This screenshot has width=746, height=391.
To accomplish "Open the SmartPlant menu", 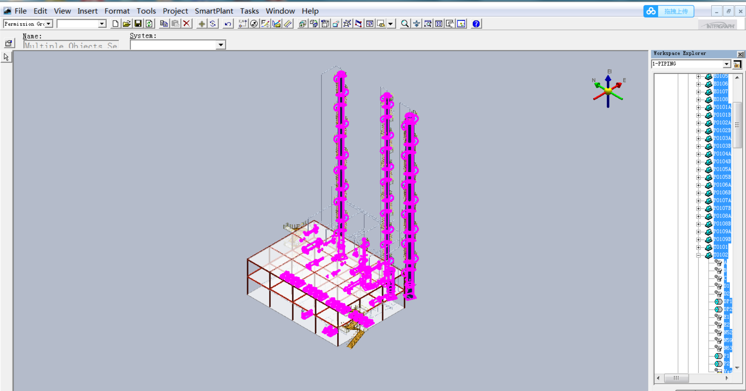I will [214, 11].
